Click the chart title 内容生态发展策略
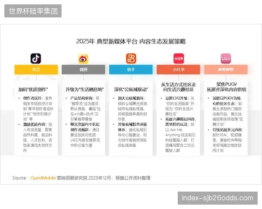 click(162, 41)
